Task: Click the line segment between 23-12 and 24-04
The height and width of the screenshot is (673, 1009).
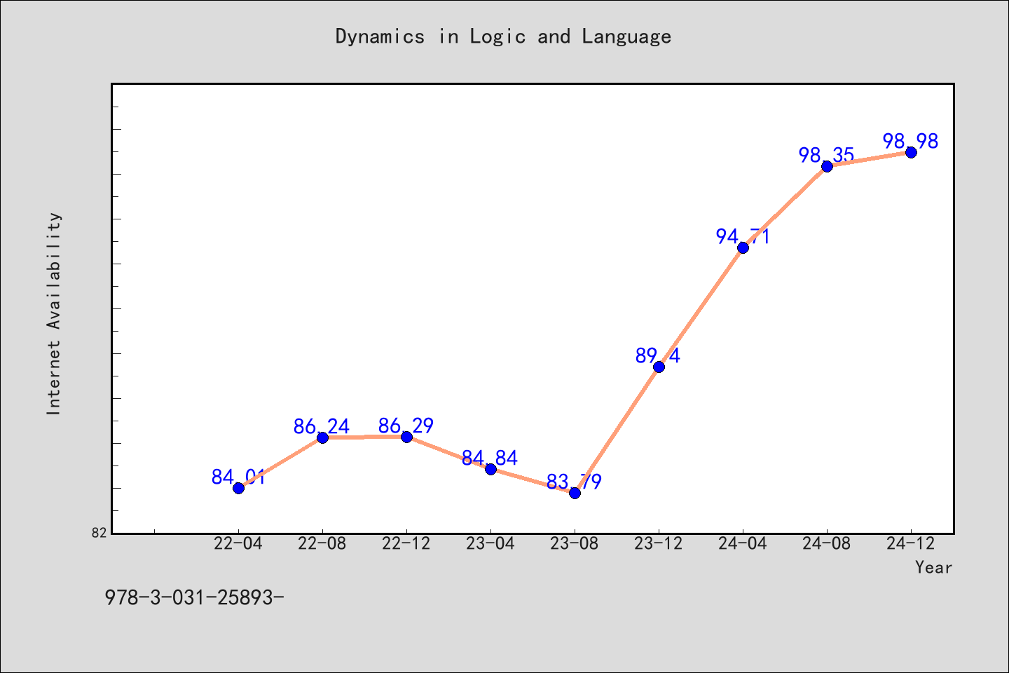Action: [701, 307]
